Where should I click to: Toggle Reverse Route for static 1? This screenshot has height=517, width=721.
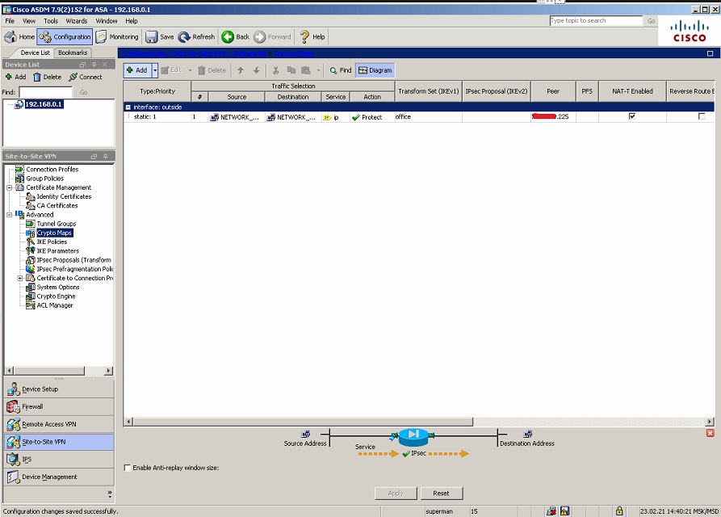702,116
